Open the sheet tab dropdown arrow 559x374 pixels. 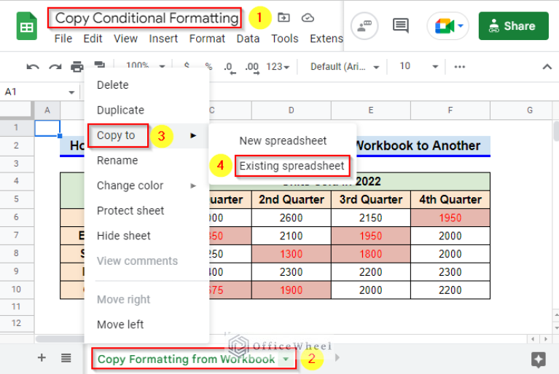click(x=286, y=359)
